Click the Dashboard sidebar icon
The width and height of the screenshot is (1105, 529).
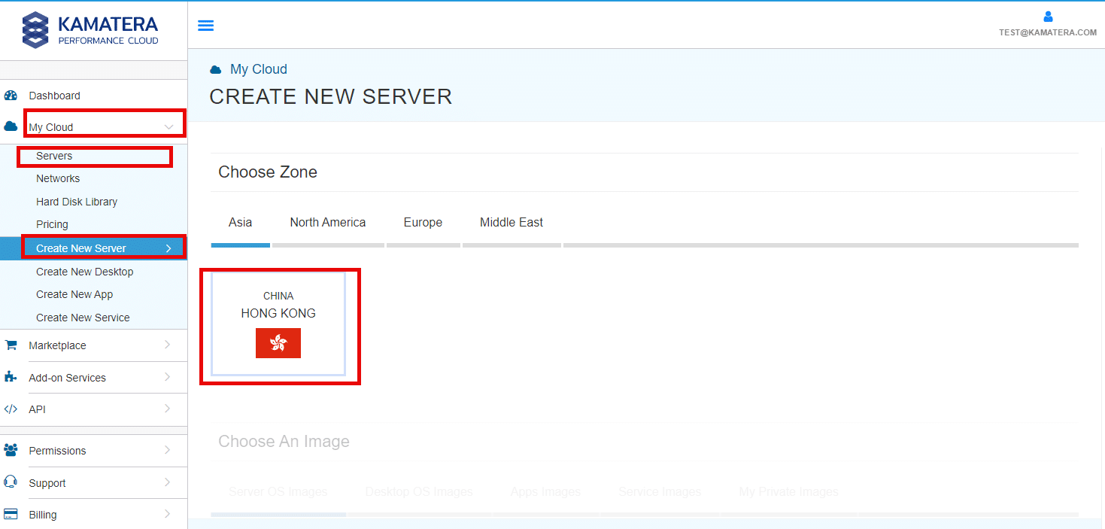pos(12,96)
